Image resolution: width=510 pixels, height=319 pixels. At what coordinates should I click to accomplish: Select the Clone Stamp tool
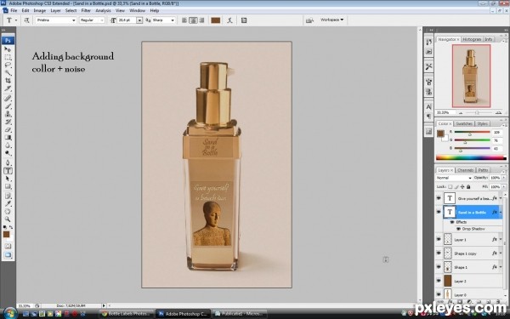pyautogui.click(x=8, y=114)
